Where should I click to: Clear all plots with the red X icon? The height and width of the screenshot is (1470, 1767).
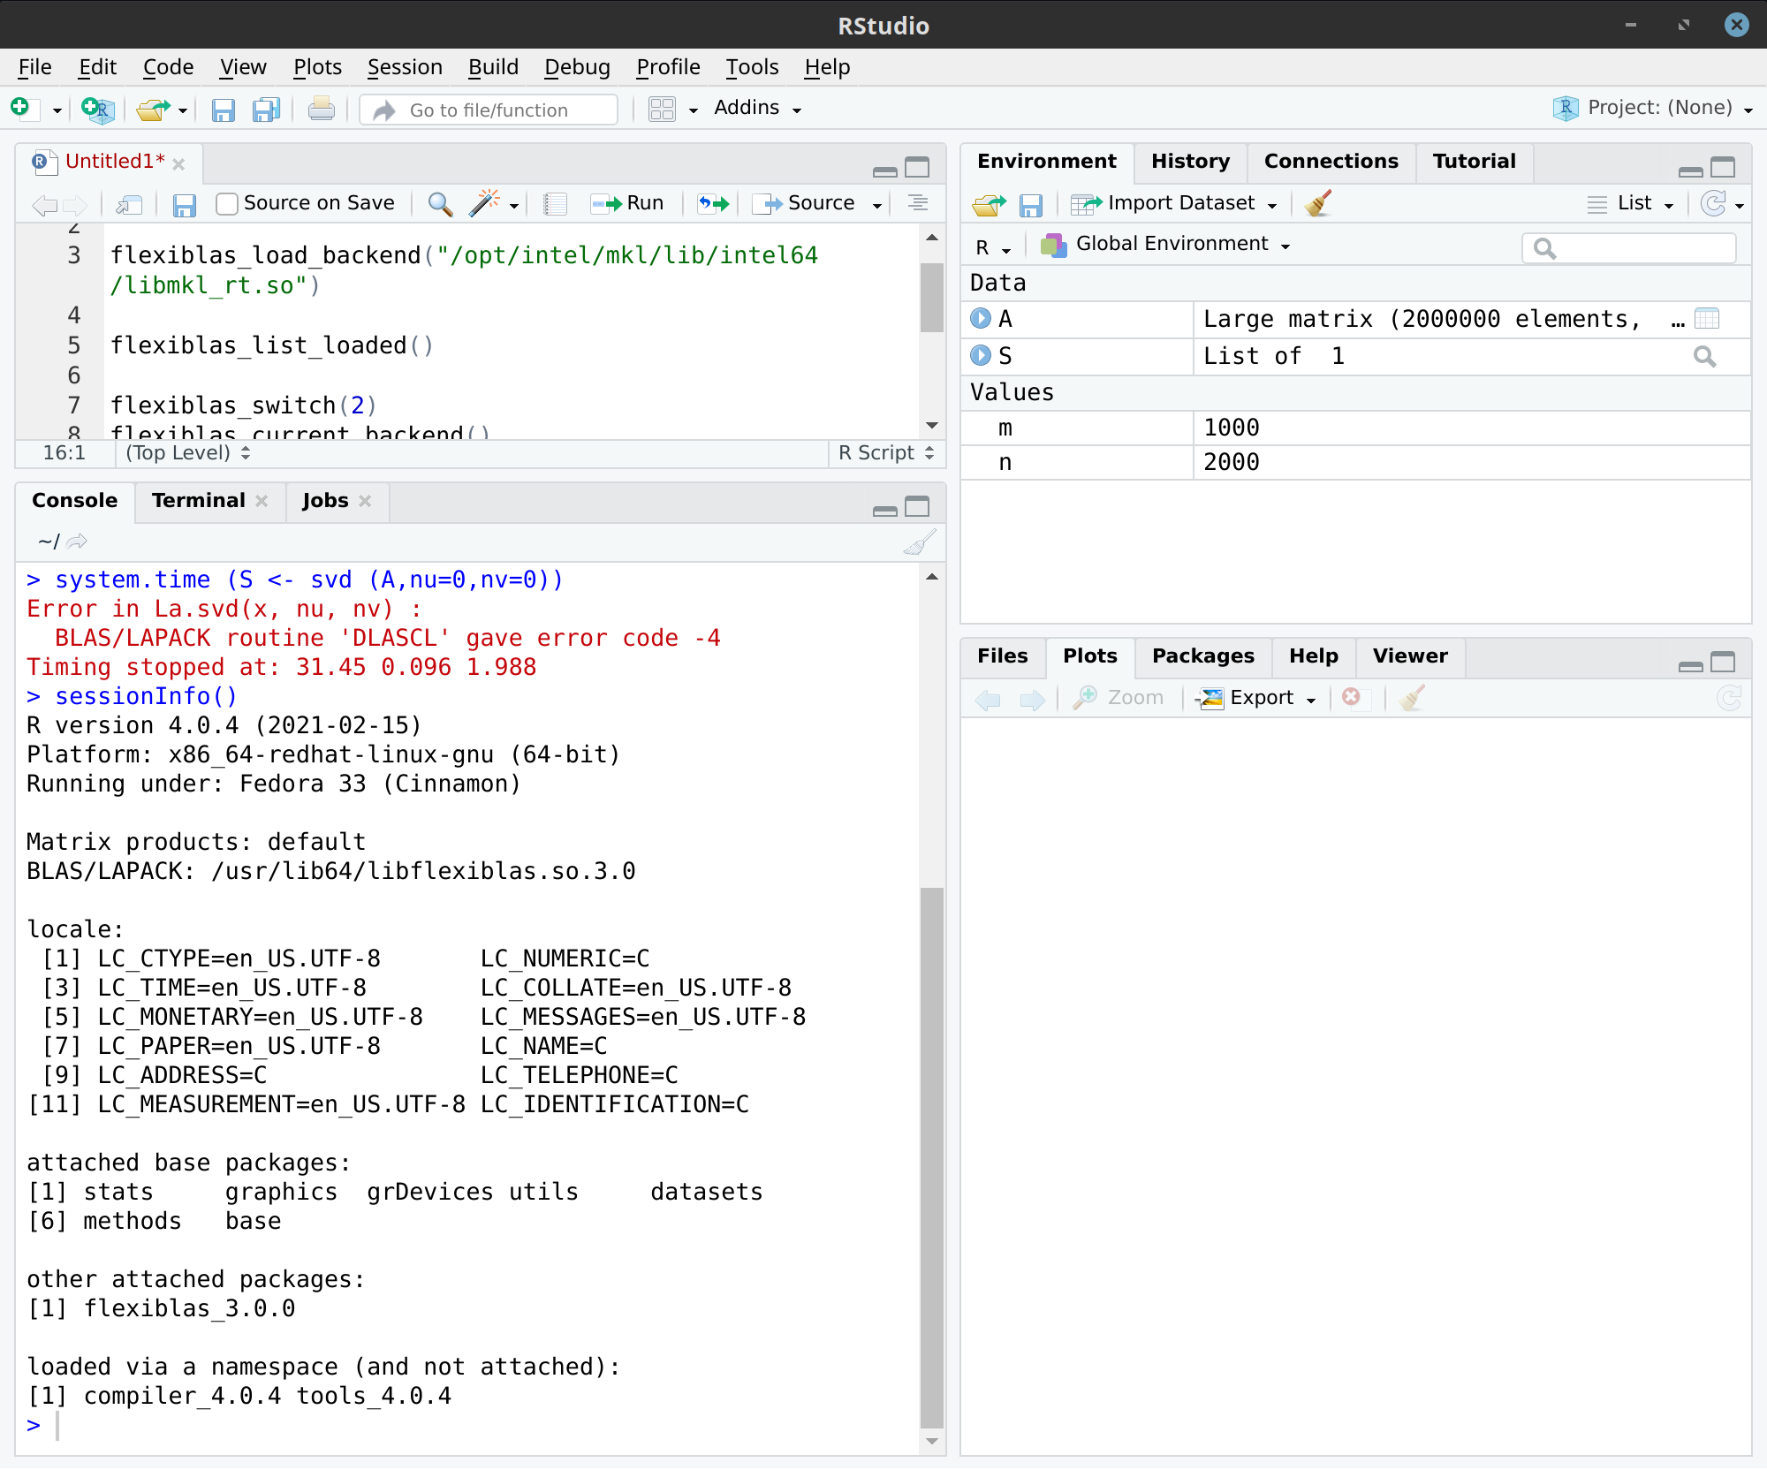point(1352,697)
